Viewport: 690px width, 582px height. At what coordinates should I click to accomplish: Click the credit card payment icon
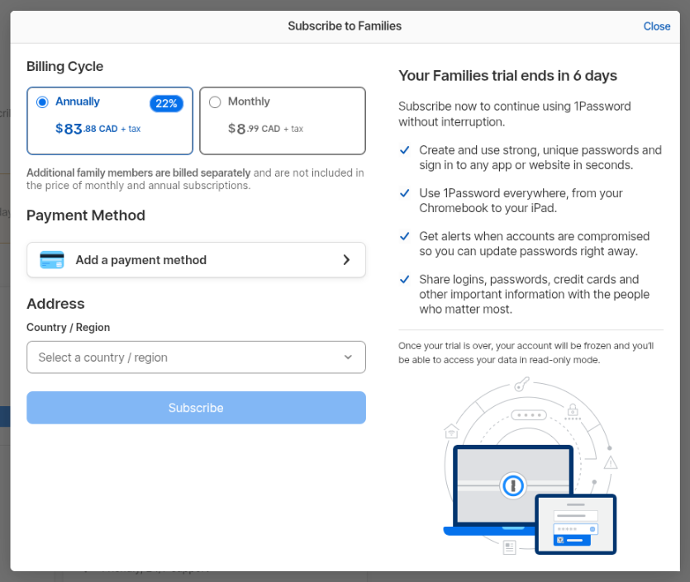pos(52,260)
